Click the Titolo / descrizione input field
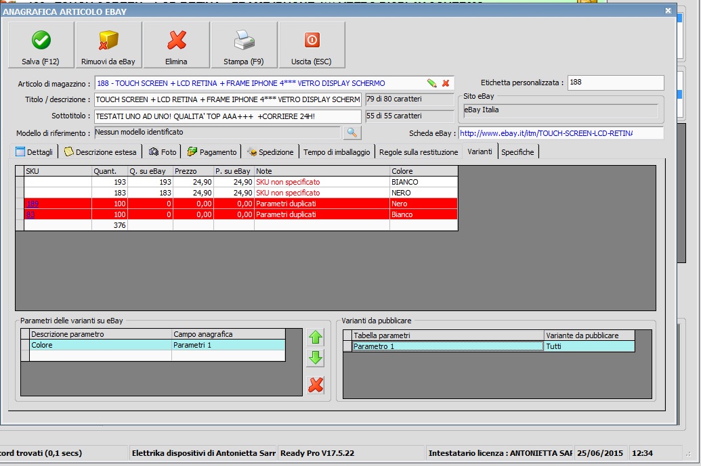This screenshot has width=701, height=466. coord(228,99)
